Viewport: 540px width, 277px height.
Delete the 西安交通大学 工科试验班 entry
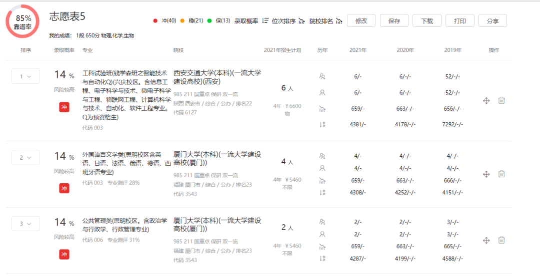tap(501, 100)
